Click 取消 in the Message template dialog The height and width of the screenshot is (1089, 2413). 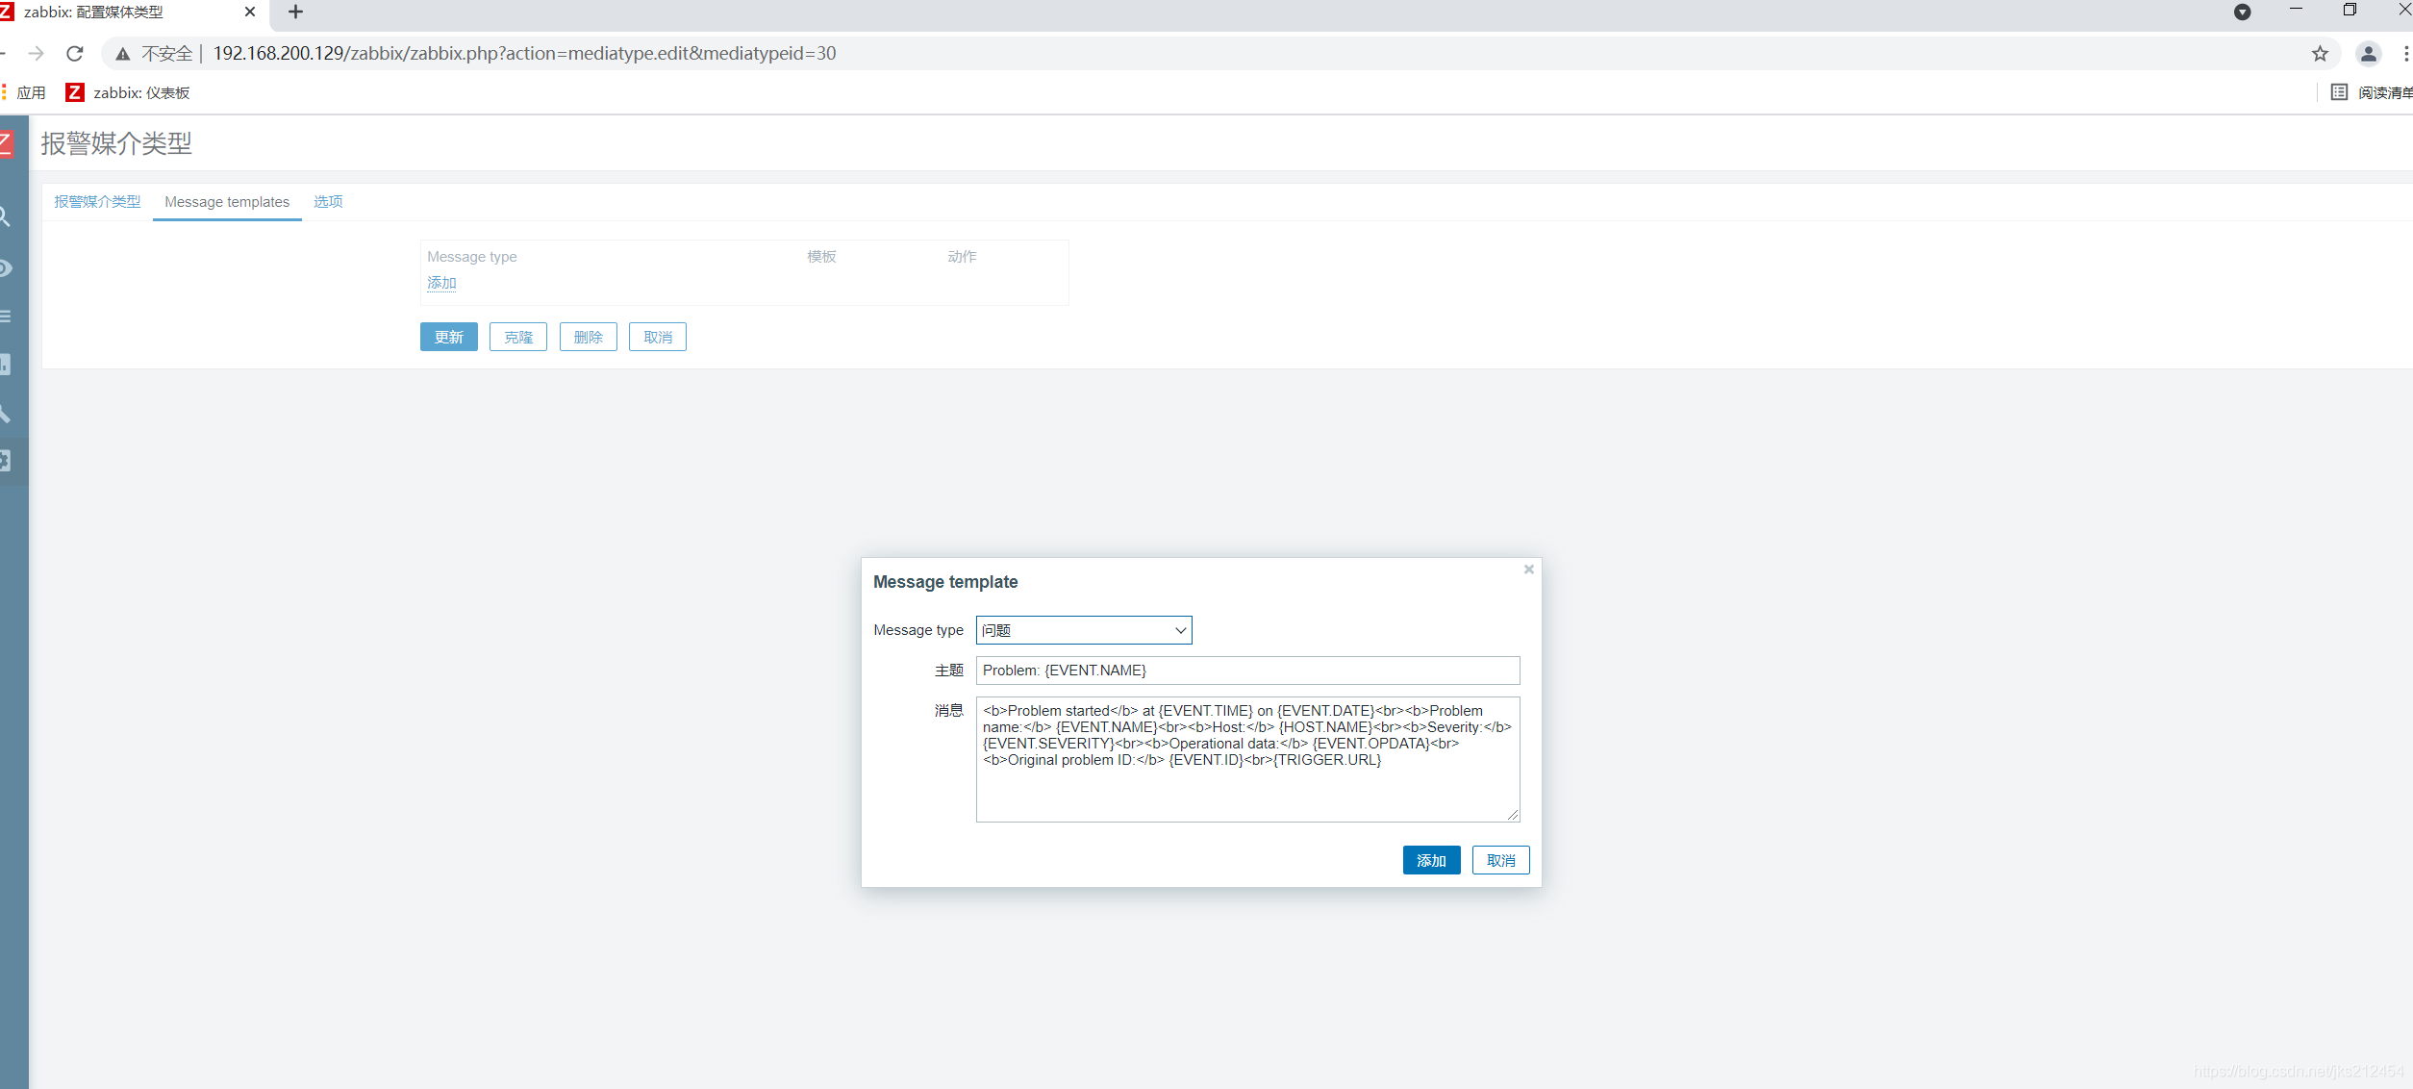[1499, 860]
